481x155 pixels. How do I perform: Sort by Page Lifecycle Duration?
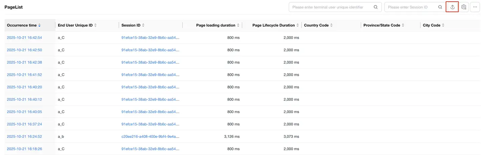(x=298, y=25)
